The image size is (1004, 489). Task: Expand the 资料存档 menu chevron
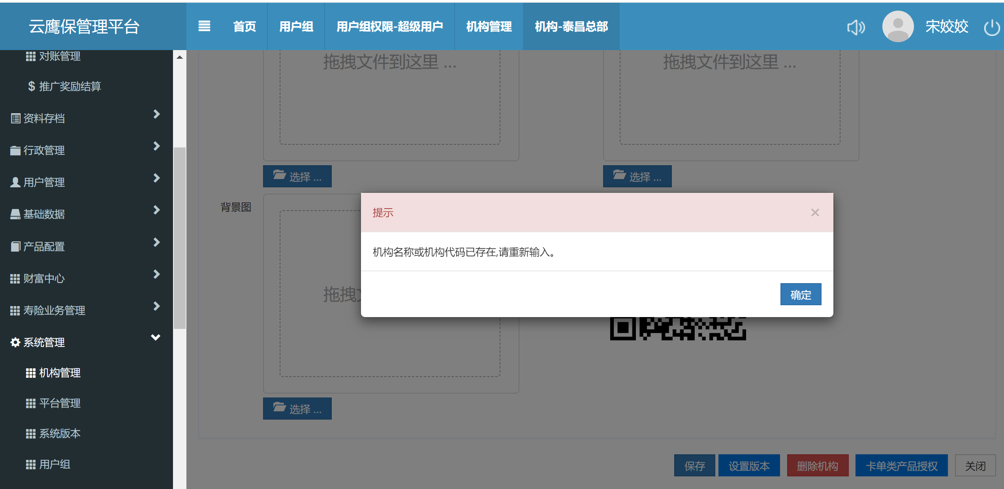pos(156,114)
